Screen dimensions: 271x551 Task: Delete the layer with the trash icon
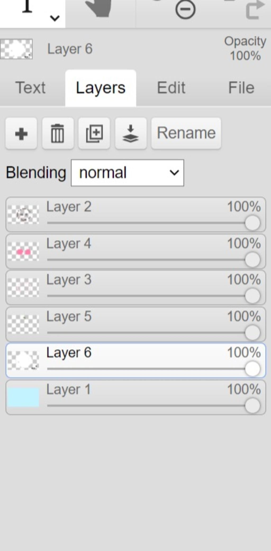coord(57,133)
